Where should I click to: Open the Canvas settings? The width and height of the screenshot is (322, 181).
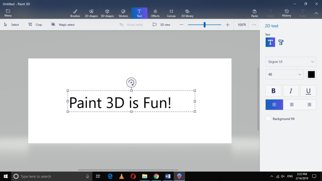tap(171, 13)
